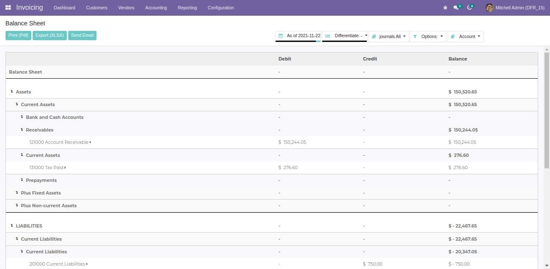Open the Accounting menu
This screenshot has width=550, height=269.
tap(156, 8)
